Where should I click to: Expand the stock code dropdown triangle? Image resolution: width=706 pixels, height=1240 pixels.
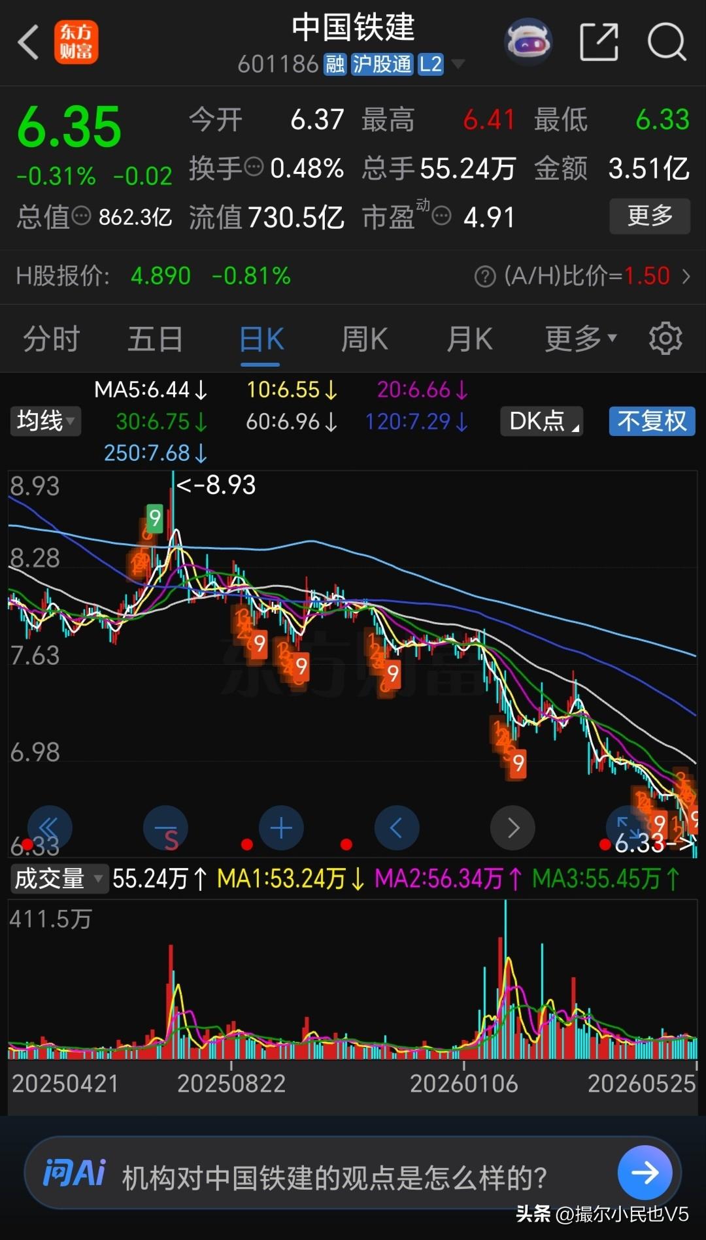pos(458,64)
